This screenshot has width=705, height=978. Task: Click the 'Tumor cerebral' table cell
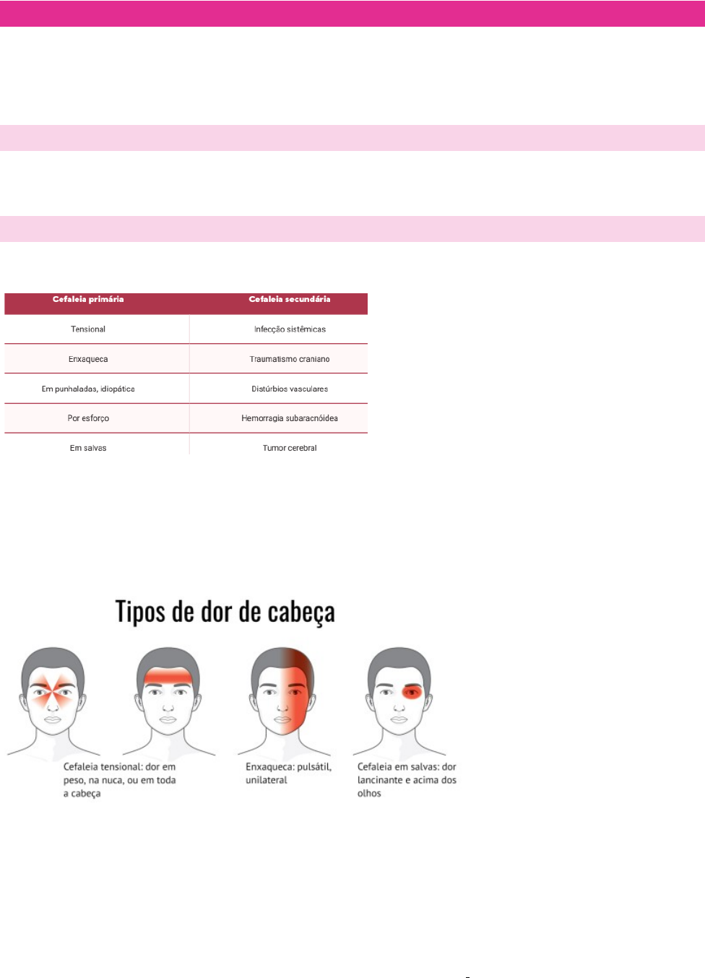(290, 448)
